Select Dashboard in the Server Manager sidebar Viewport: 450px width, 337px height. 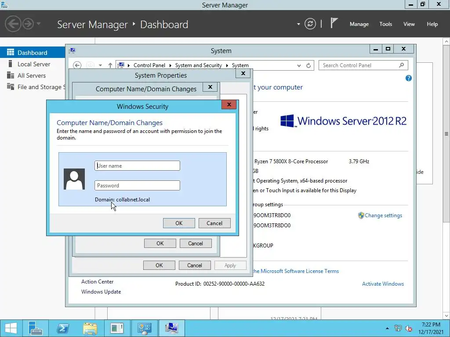point(33,53)
